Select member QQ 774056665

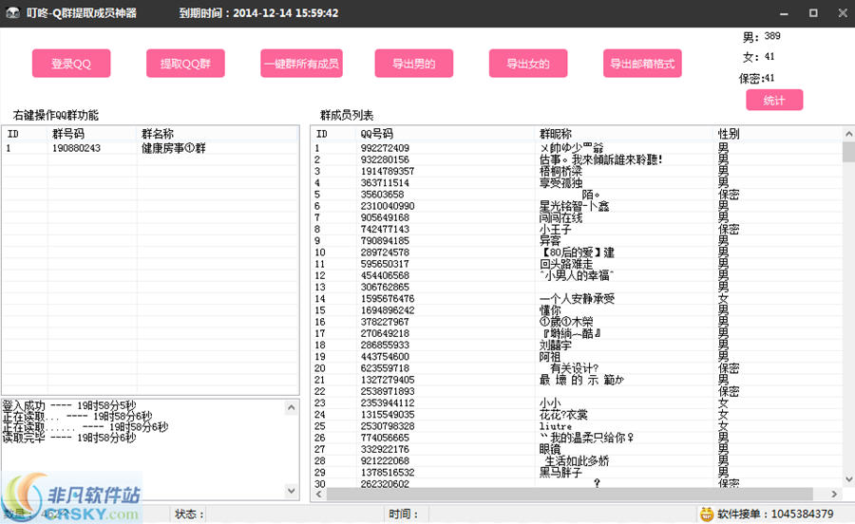[x=385, y=438]
